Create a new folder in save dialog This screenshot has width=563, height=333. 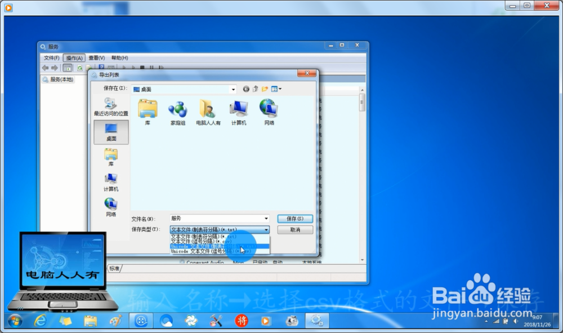pyautogui.click(x=265, y=88)
